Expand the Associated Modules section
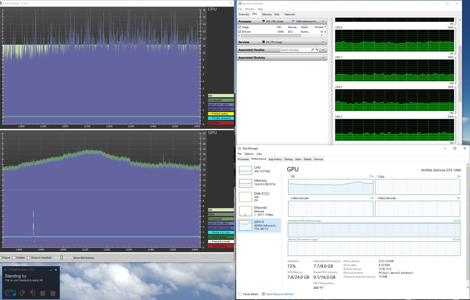 pyautogui.click(x=323, y=57)
